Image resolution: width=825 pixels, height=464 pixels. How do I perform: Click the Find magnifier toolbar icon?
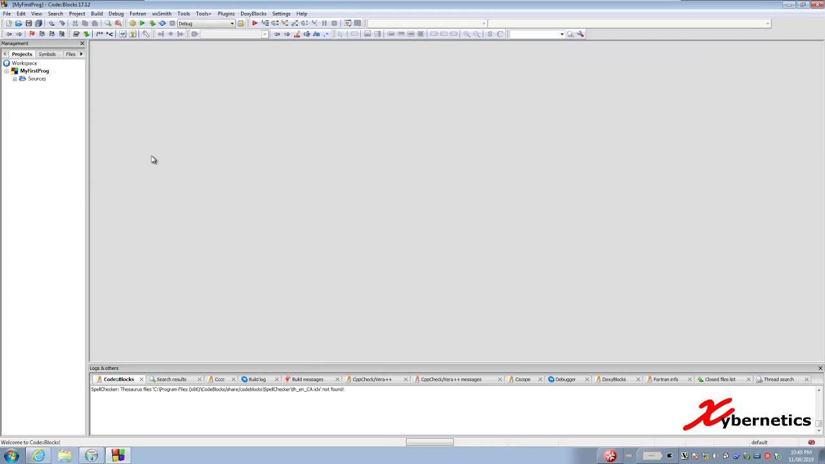(x=108, y=23)
